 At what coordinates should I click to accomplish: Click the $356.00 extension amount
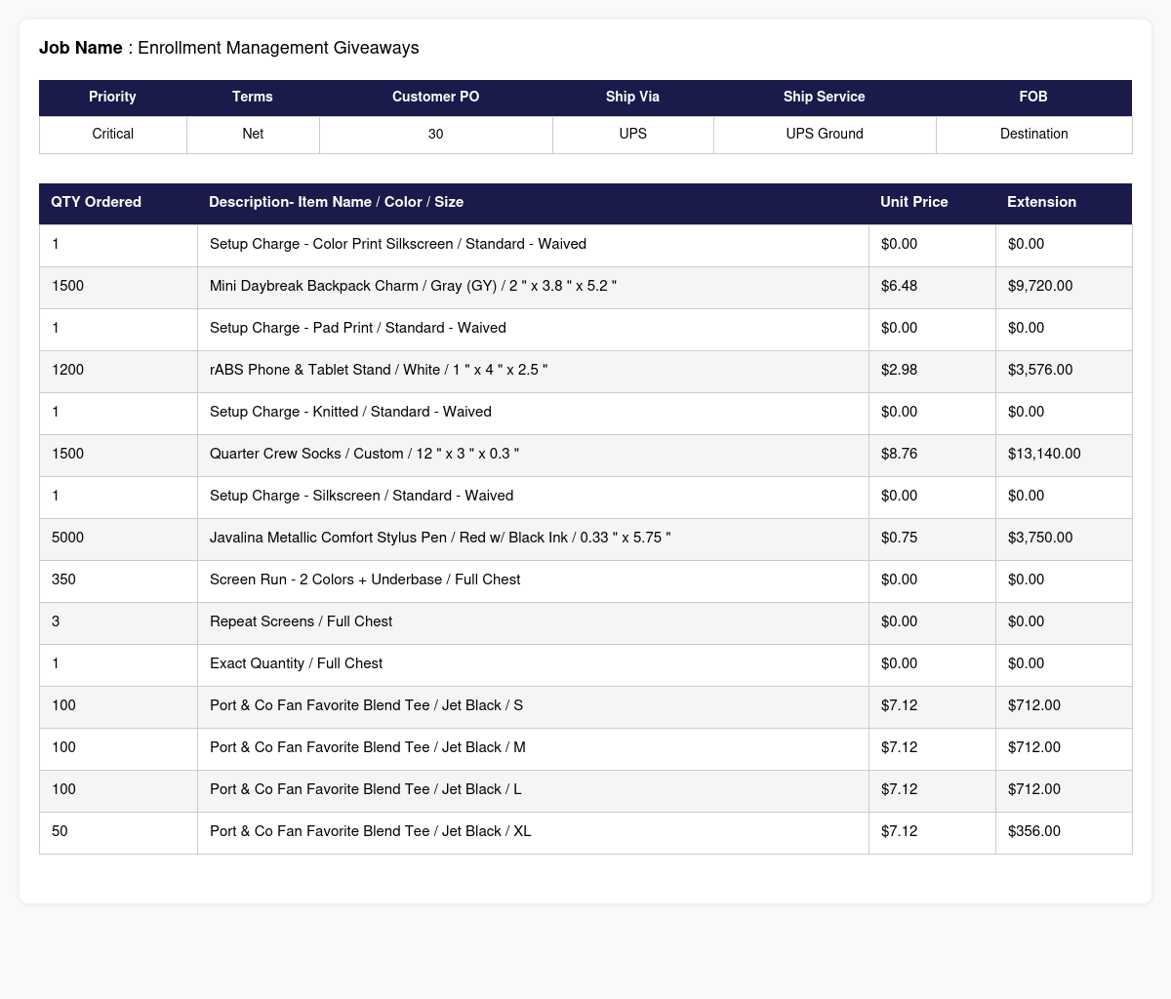1034,832
